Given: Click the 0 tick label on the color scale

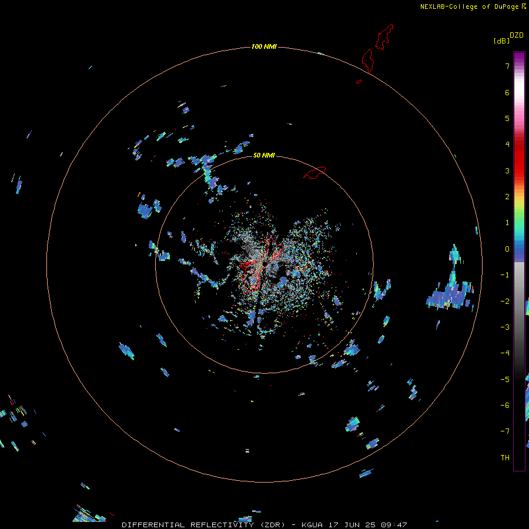Looking at the screenshot, I should (507, 249).
